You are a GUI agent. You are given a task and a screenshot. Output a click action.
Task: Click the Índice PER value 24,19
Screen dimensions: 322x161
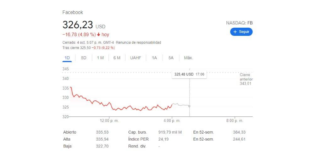pos(163,139)
